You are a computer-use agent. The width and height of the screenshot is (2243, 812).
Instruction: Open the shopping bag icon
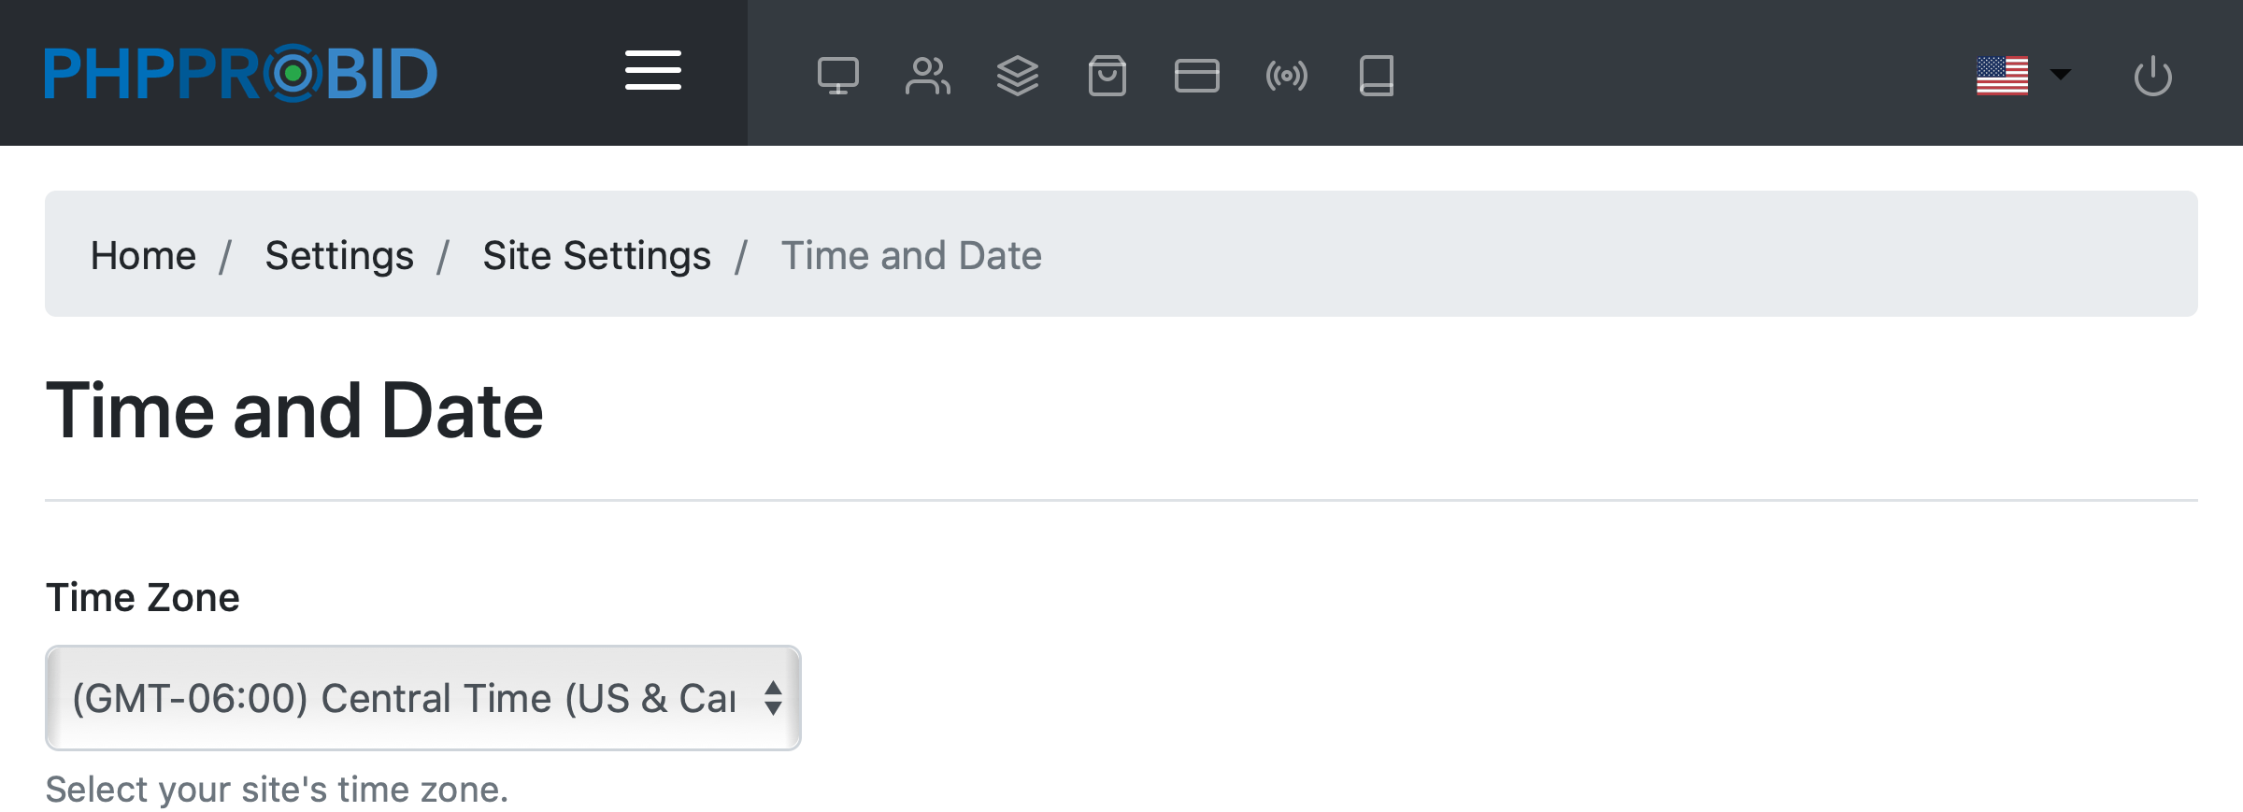tap(1107, 76)
